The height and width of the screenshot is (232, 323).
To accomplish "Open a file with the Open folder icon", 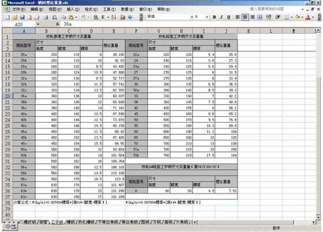I will 15,17.
